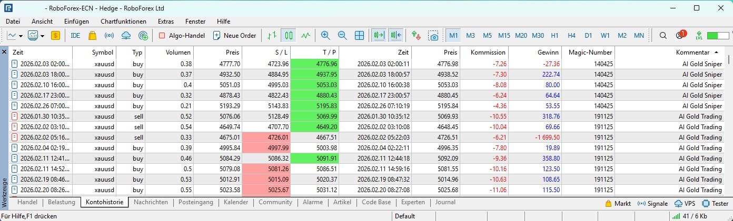The height and width of the screenshot is (221, 733).
Task: Open the Chartfunktionen menu
Action: point(123,22)
